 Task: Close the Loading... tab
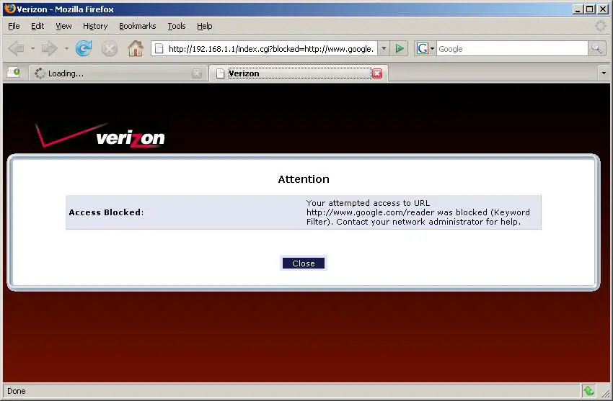[197, 73]
